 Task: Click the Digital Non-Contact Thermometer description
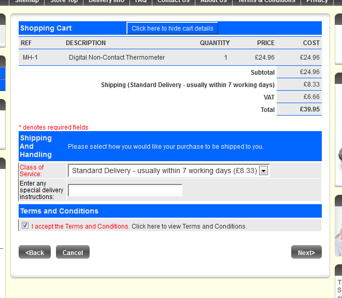pyautogui.click(x=117, y=58)
